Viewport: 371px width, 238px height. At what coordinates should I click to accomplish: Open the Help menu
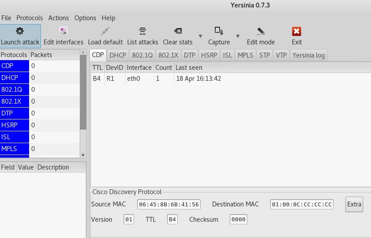click(108, 18)
